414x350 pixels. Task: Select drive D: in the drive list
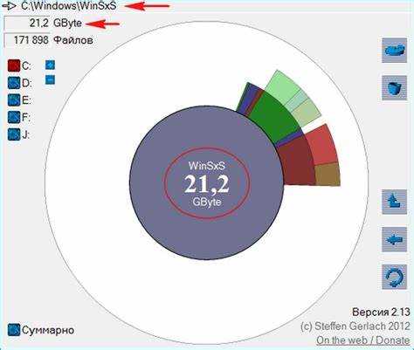[x=14, y=83]
